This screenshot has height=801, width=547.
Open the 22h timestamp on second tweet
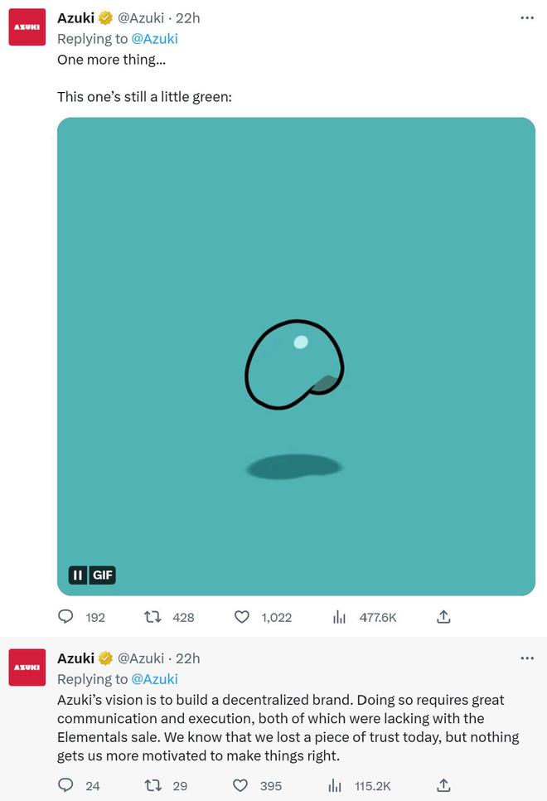coord(188,658)
